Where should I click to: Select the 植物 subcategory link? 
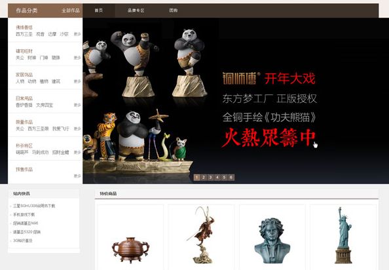point(44,81)
